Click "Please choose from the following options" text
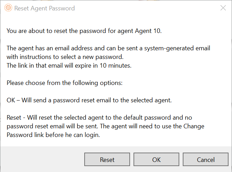Image resolution: width=232 pixels, height=172 pixels. coord(62,83)
